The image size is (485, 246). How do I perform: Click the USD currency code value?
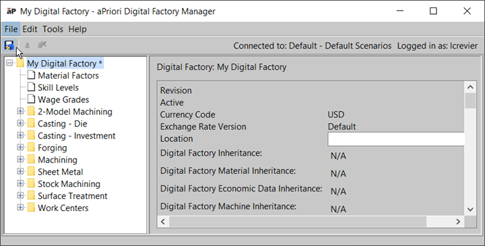click(x=336, y=114)
